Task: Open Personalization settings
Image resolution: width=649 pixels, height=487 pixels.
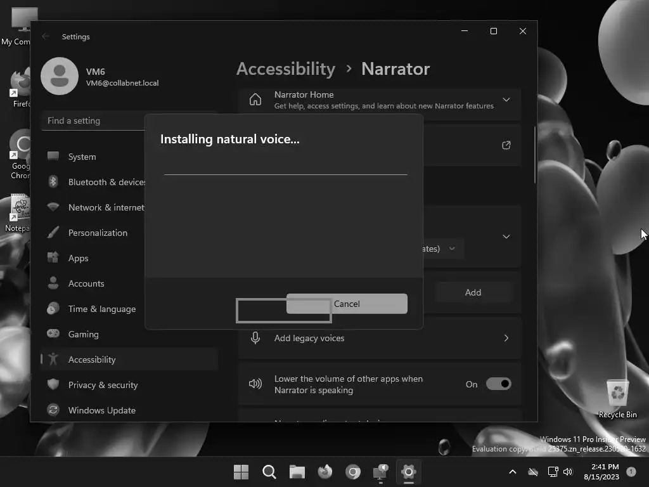Action: click(x=129, y=233)
